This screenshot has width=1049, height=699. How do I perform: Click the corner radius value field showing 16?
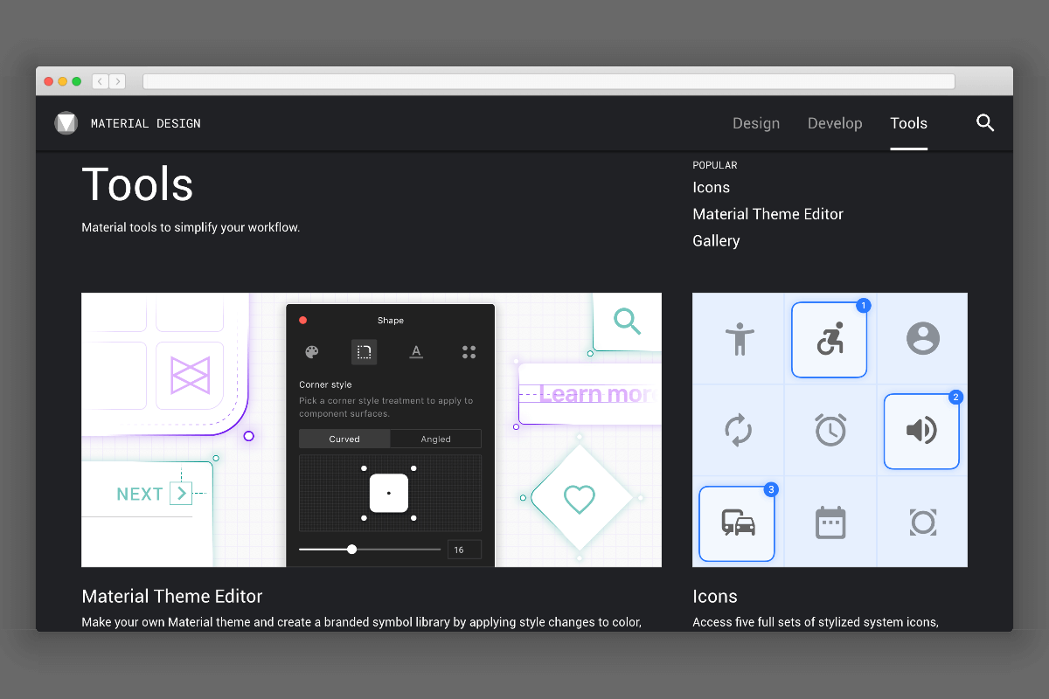coord(464,549)
